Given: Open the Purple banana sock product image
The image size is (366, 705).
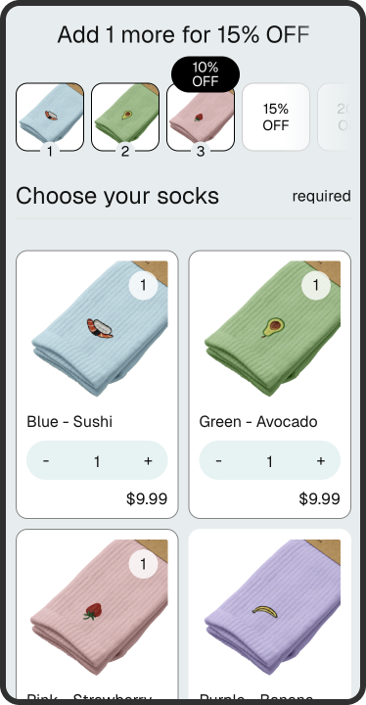Looking at the screenshot, I should 270,607.
